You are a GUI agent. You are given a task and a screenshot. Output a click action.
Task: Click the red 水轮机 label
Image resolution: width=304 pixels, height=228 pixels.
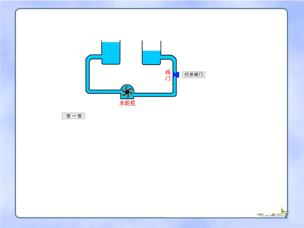[x=127, y=103]
